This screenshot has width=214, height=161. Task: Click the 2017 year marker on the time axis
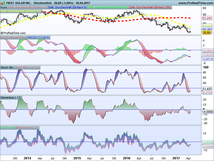pyautogui.click(x=176, y=158)
